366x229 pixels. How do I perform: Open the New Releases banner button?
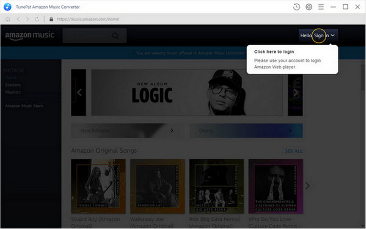(127, 131)
